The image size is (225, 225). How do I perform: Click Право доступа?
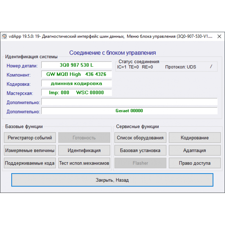(195, 163)
